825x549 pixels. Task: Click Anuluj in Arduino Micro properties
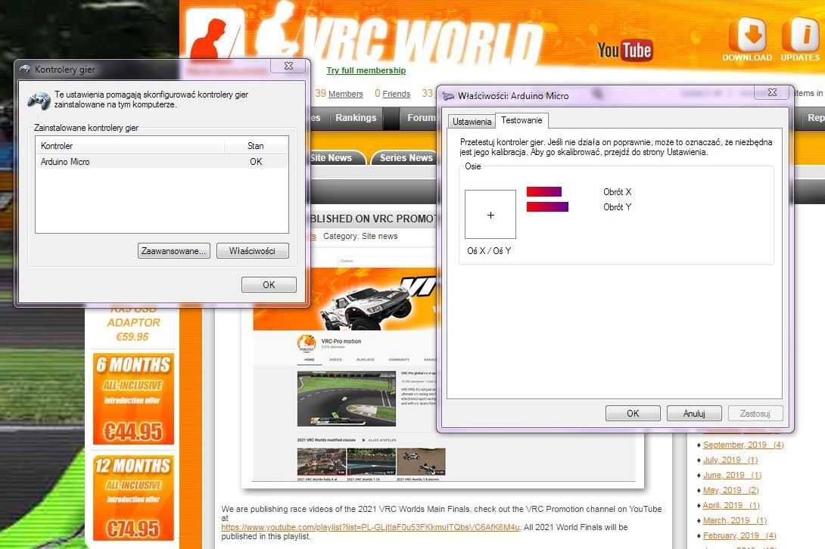(694, 414)
